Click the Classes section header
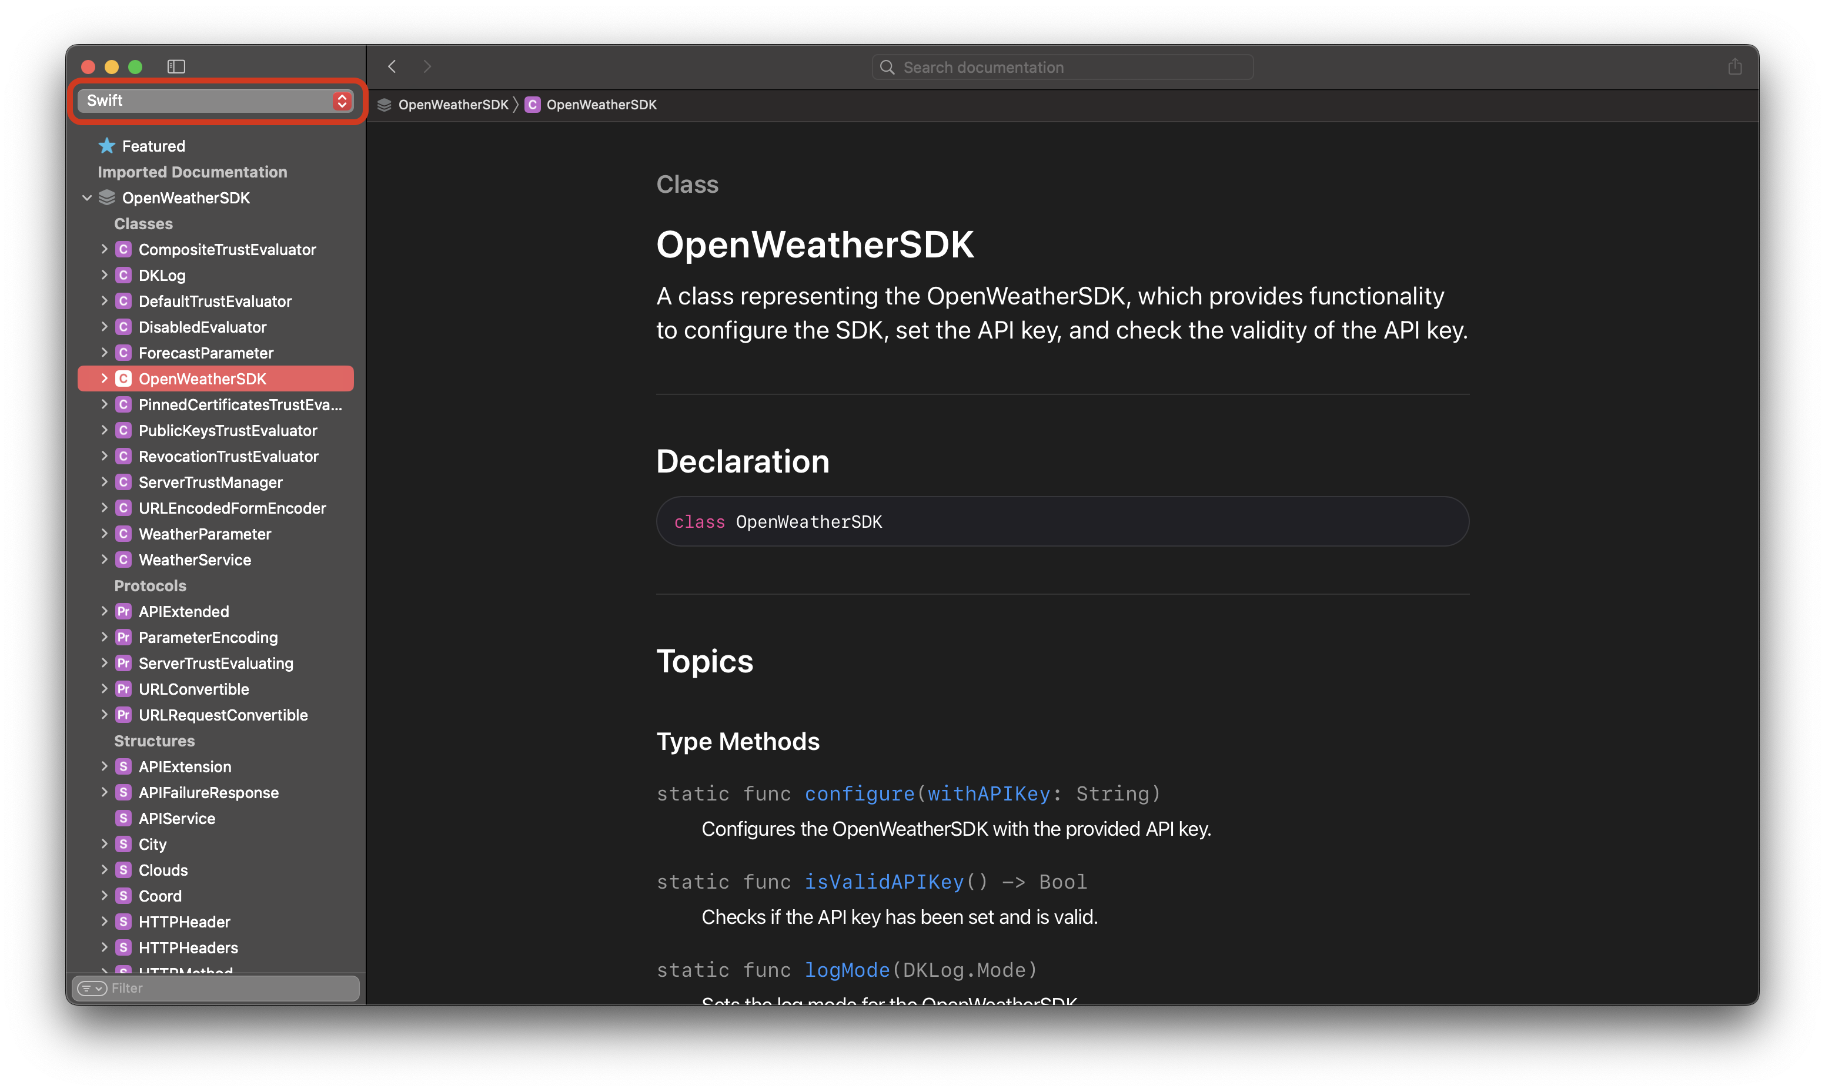 pos(143,223)
